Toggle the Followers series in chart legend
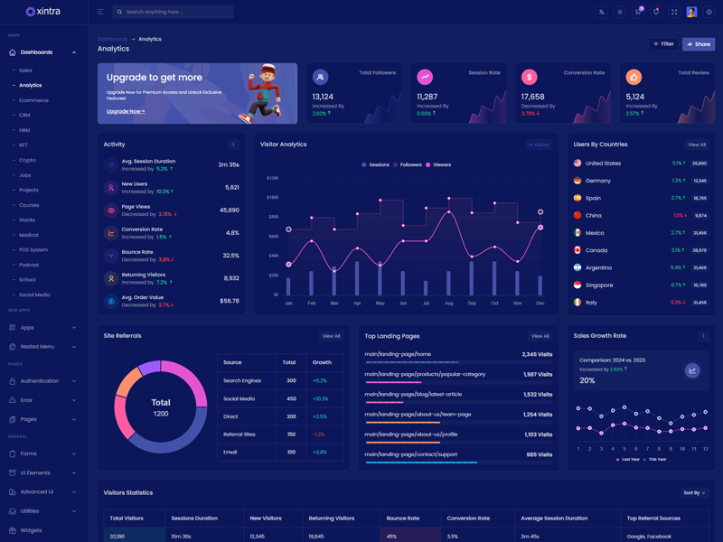Screen dimensions: 723x542 click(x=407, y=165)
